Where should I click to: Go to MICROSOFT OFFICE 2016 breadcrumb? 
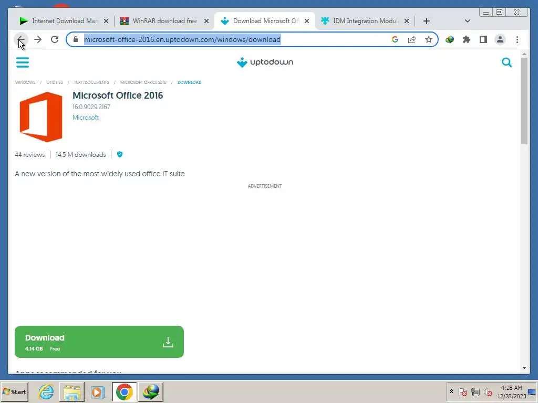143,82
